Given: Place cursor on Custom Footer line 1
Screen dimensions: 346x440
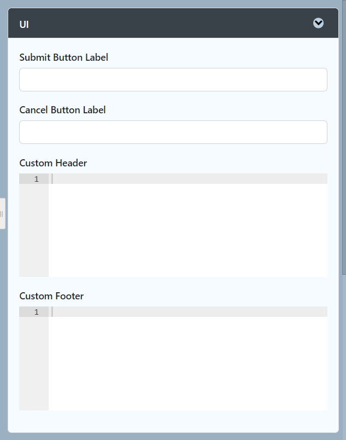Looking at the screenshot, I should tap(186, 312).
